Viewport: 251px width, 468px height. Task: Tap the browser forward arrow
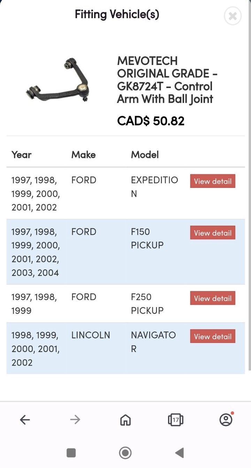(75, 419)
